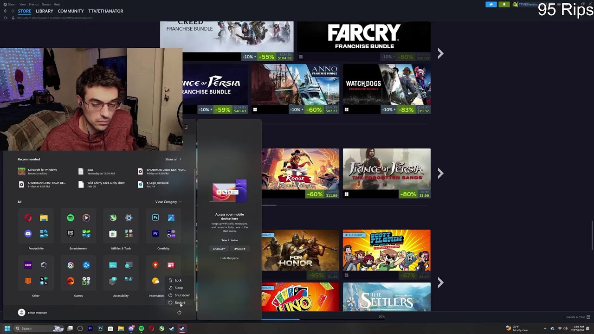Open 'Wild Cherry Seed Junky Short' file

coord(102,184)
